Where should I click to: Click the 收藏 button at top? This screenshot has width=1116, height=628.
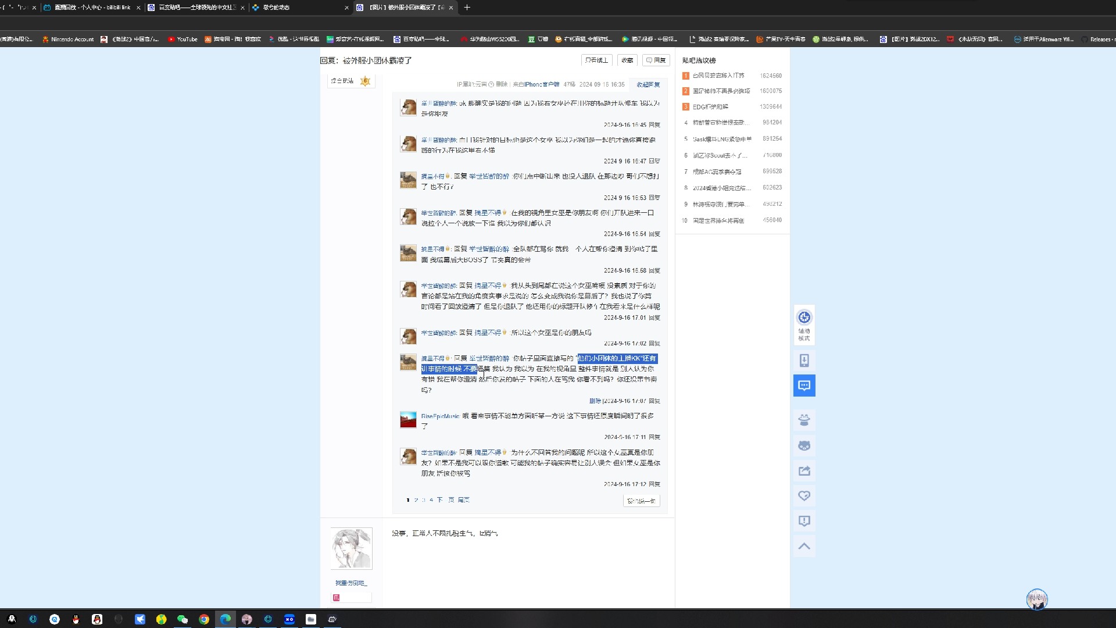[627, 60]
